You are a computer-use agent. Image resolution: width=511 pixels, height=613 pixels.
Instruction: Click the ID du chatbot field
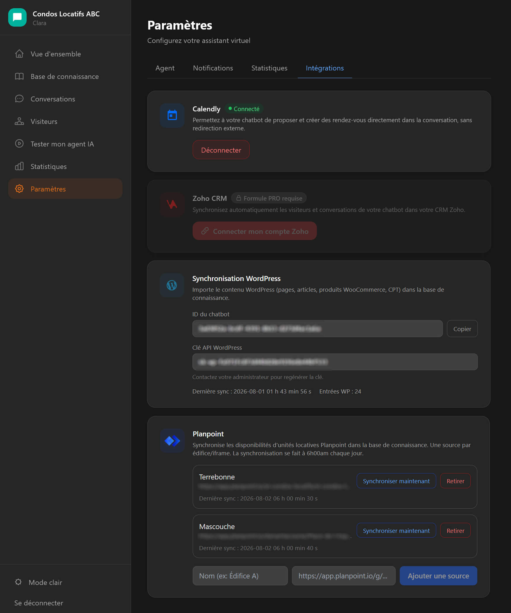[x=317, y=329]
